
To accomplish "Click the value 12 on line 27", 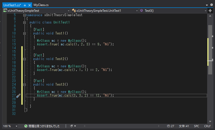I will point(97,96).
